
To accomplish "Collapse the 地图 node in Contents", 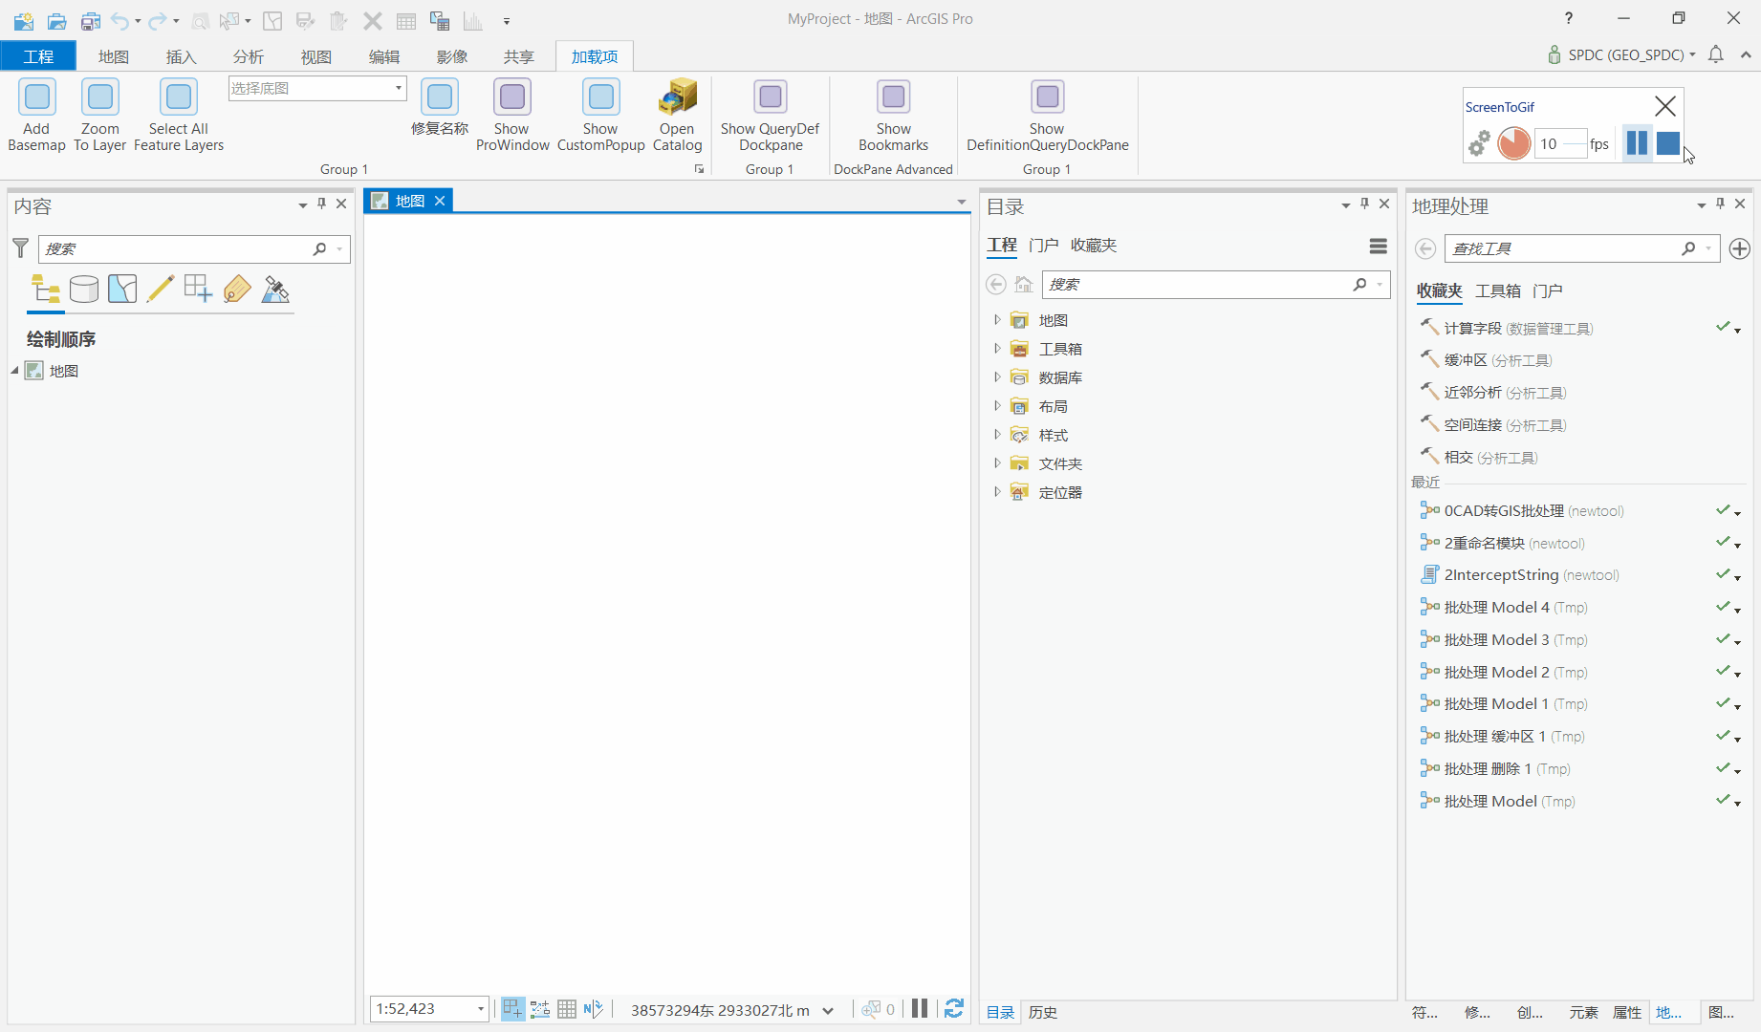I will pos(15,371).
